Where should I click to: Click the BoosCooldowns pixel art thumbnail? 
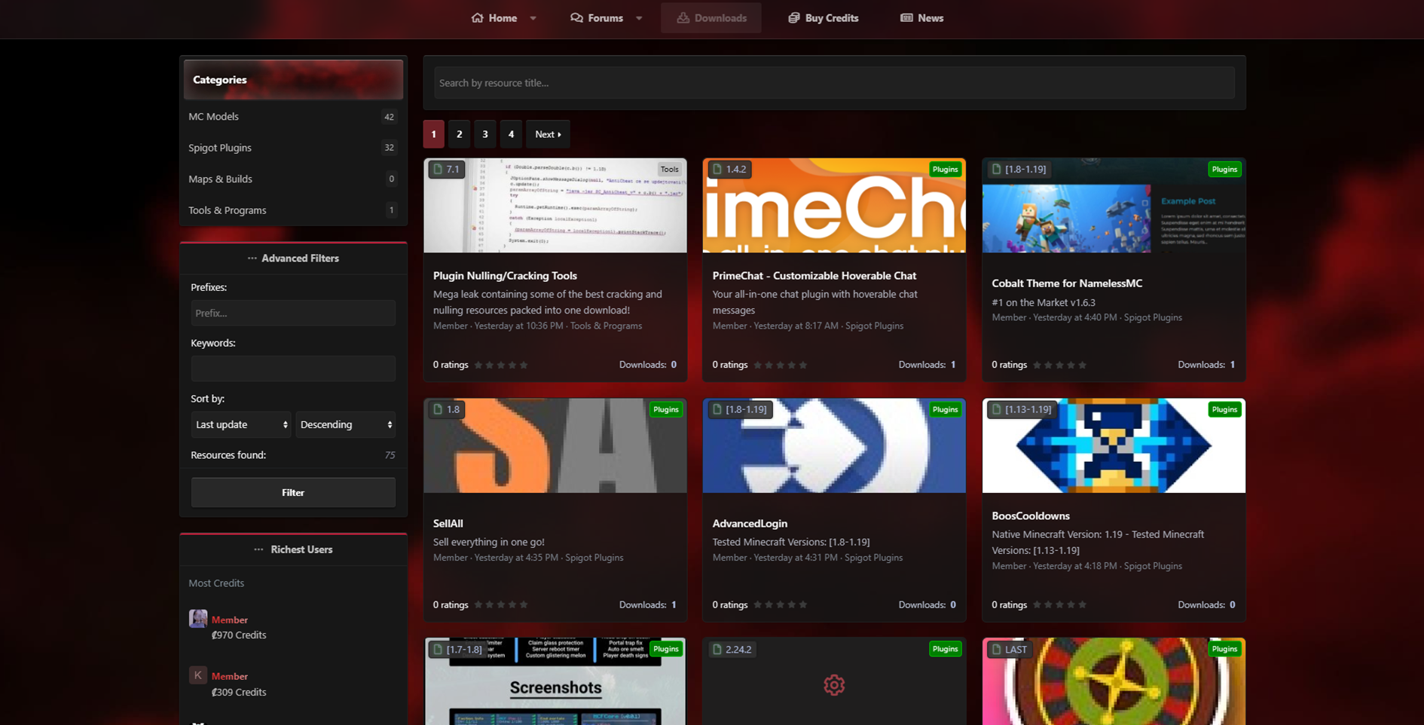click(1114, 445)
